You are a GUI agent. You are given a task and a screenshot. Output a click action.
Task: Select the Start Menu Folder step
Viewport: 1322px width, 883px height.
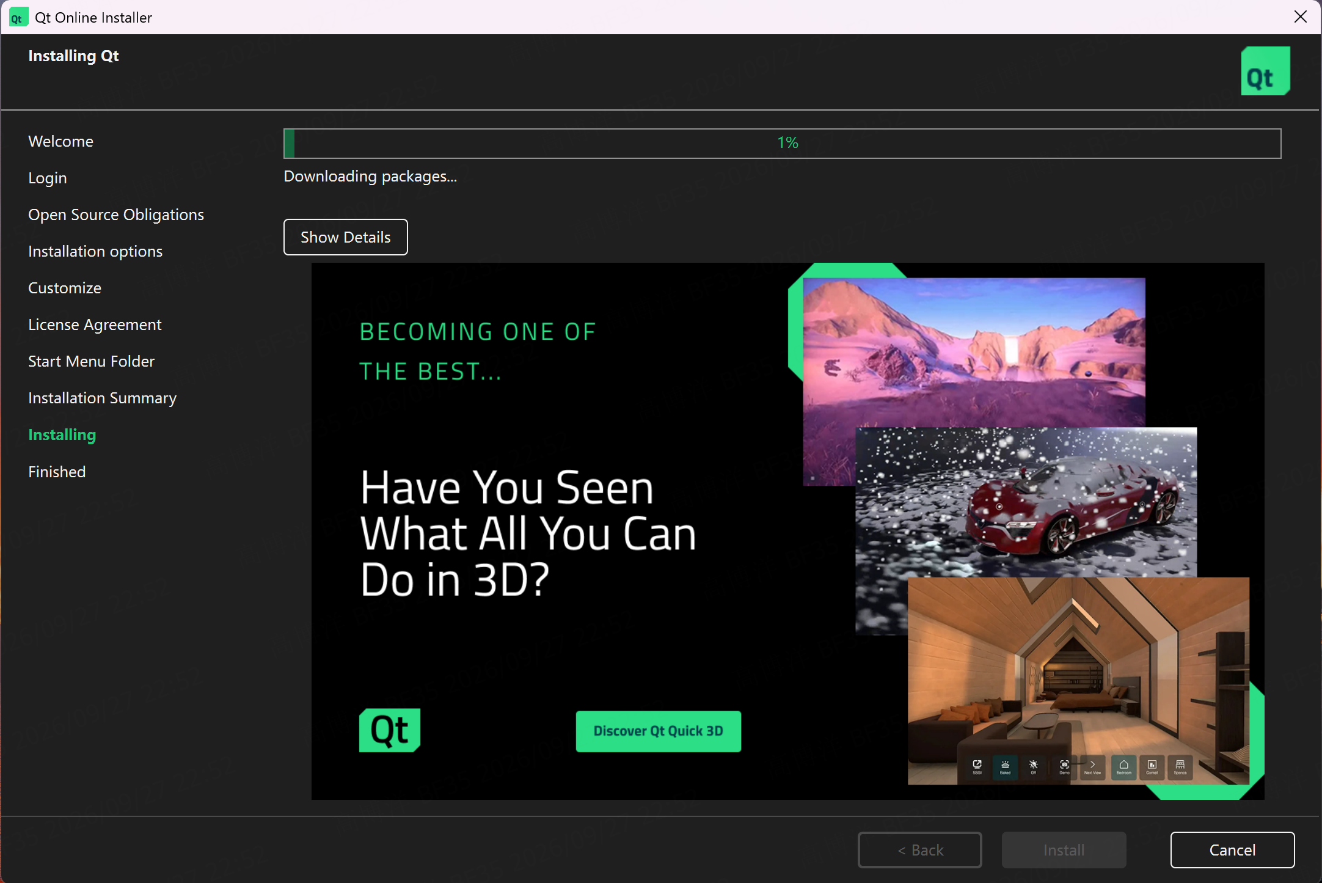click(x=91, y=361)
